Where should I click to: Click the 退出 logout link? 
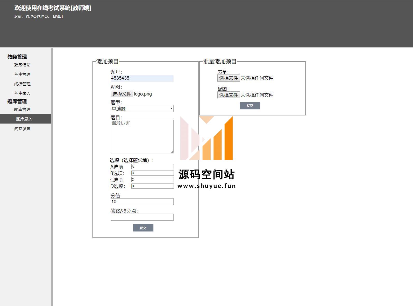[x=58, y=16]
